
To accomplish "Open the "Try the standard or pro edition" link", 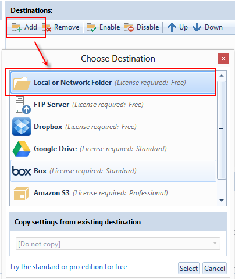I will [x=68, y=267].
